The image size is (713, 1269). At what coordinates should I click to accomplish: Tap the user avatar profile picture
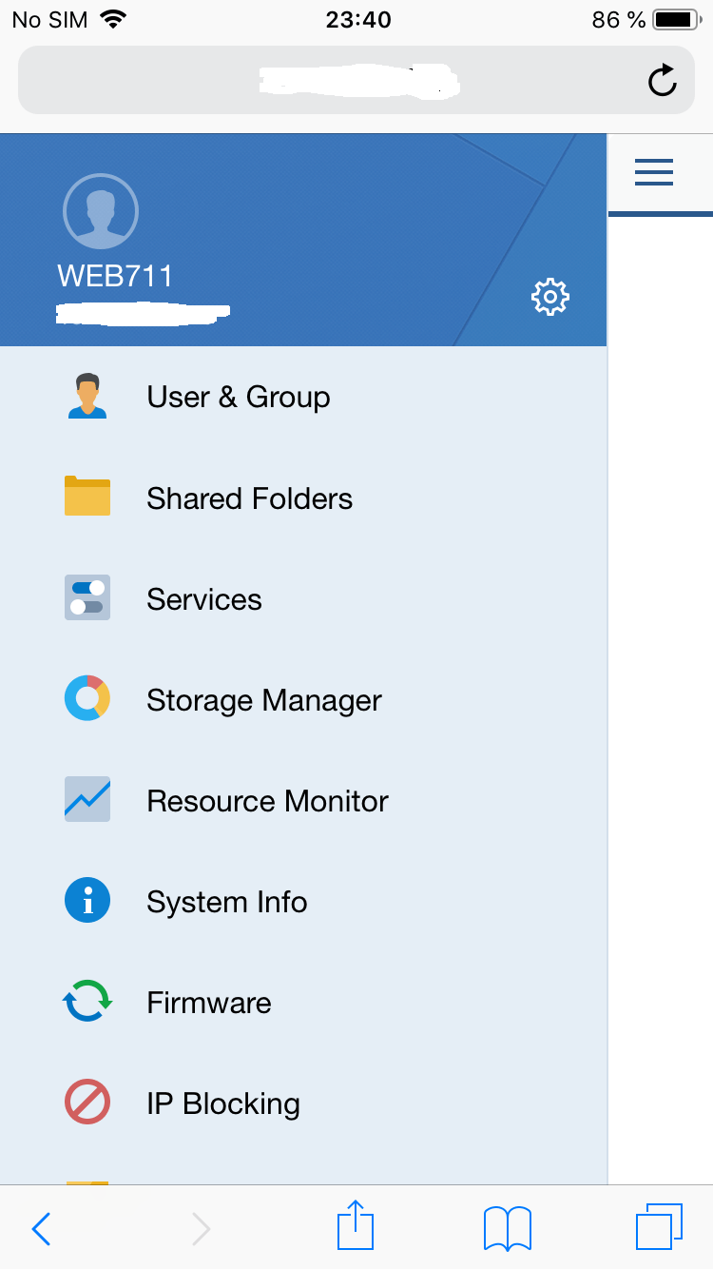point(101,211)
